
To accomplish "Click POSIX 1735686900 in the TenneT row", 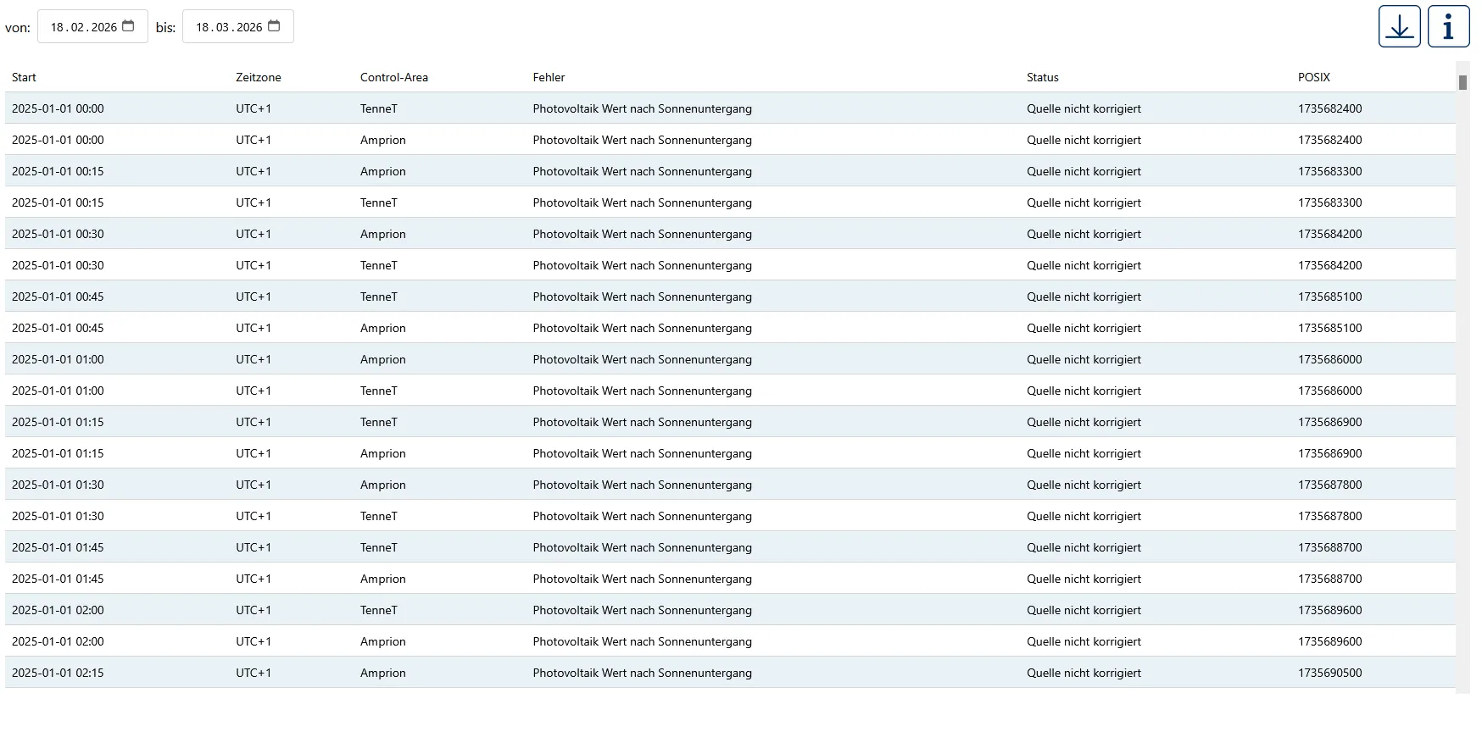I will point(1330,422).
